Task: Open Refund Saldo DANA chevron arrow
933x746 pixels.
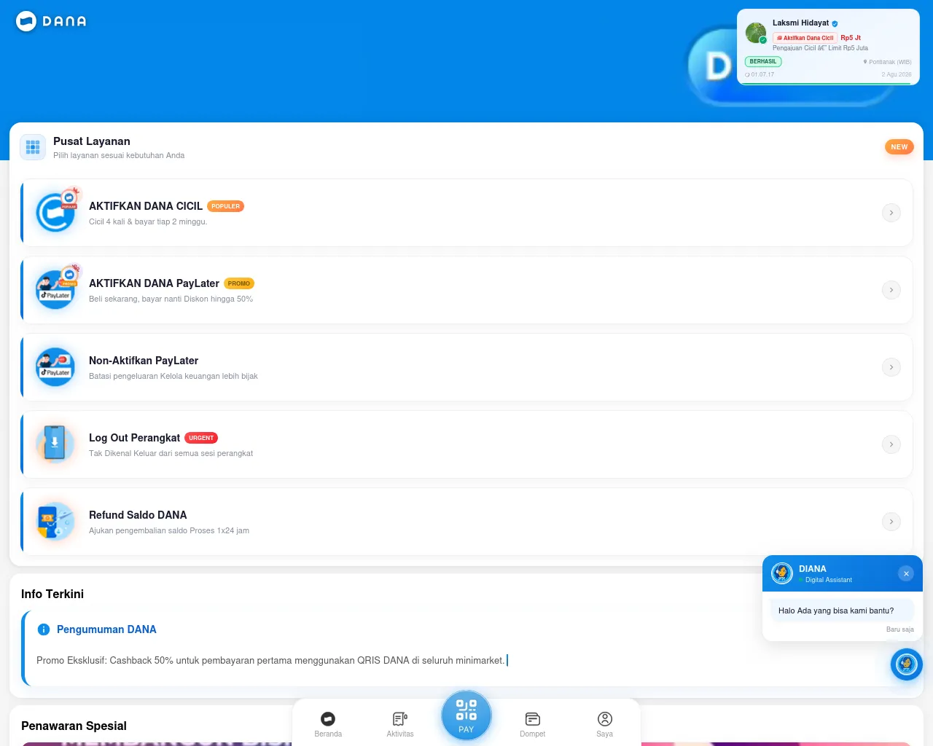Action: (891, 522)
